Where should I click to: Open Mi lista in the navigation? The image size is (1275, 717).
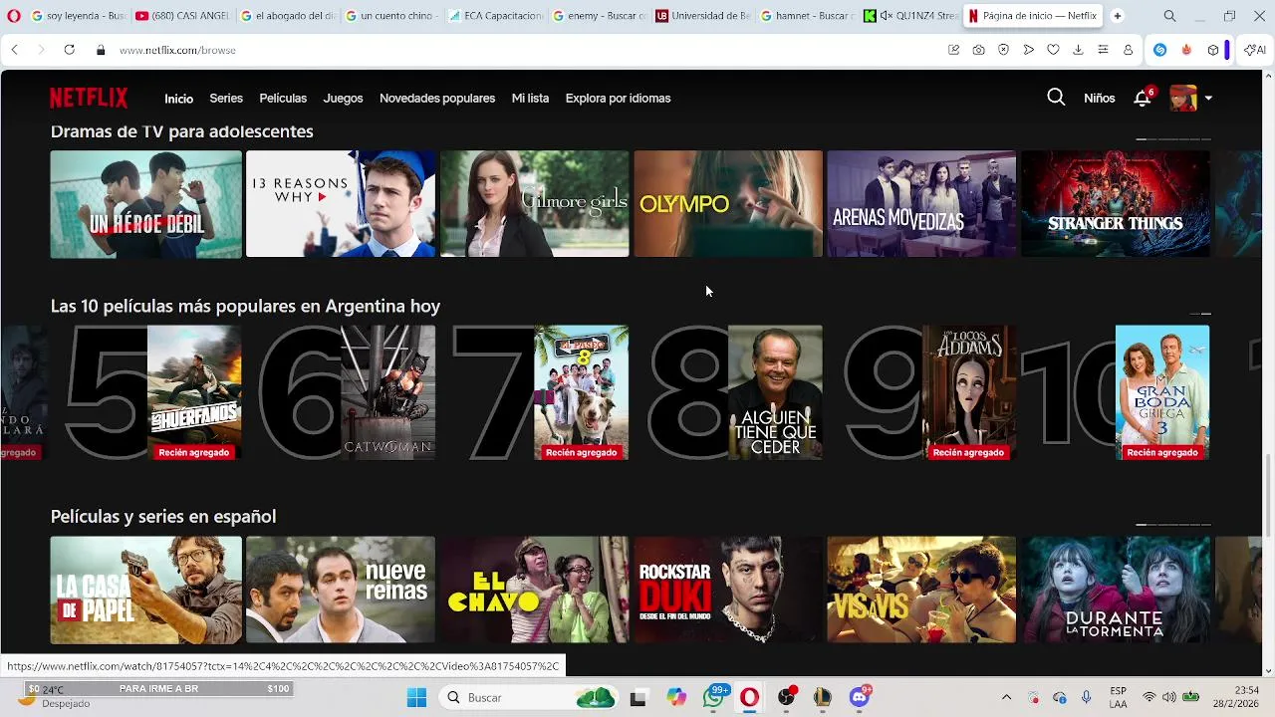530,99
